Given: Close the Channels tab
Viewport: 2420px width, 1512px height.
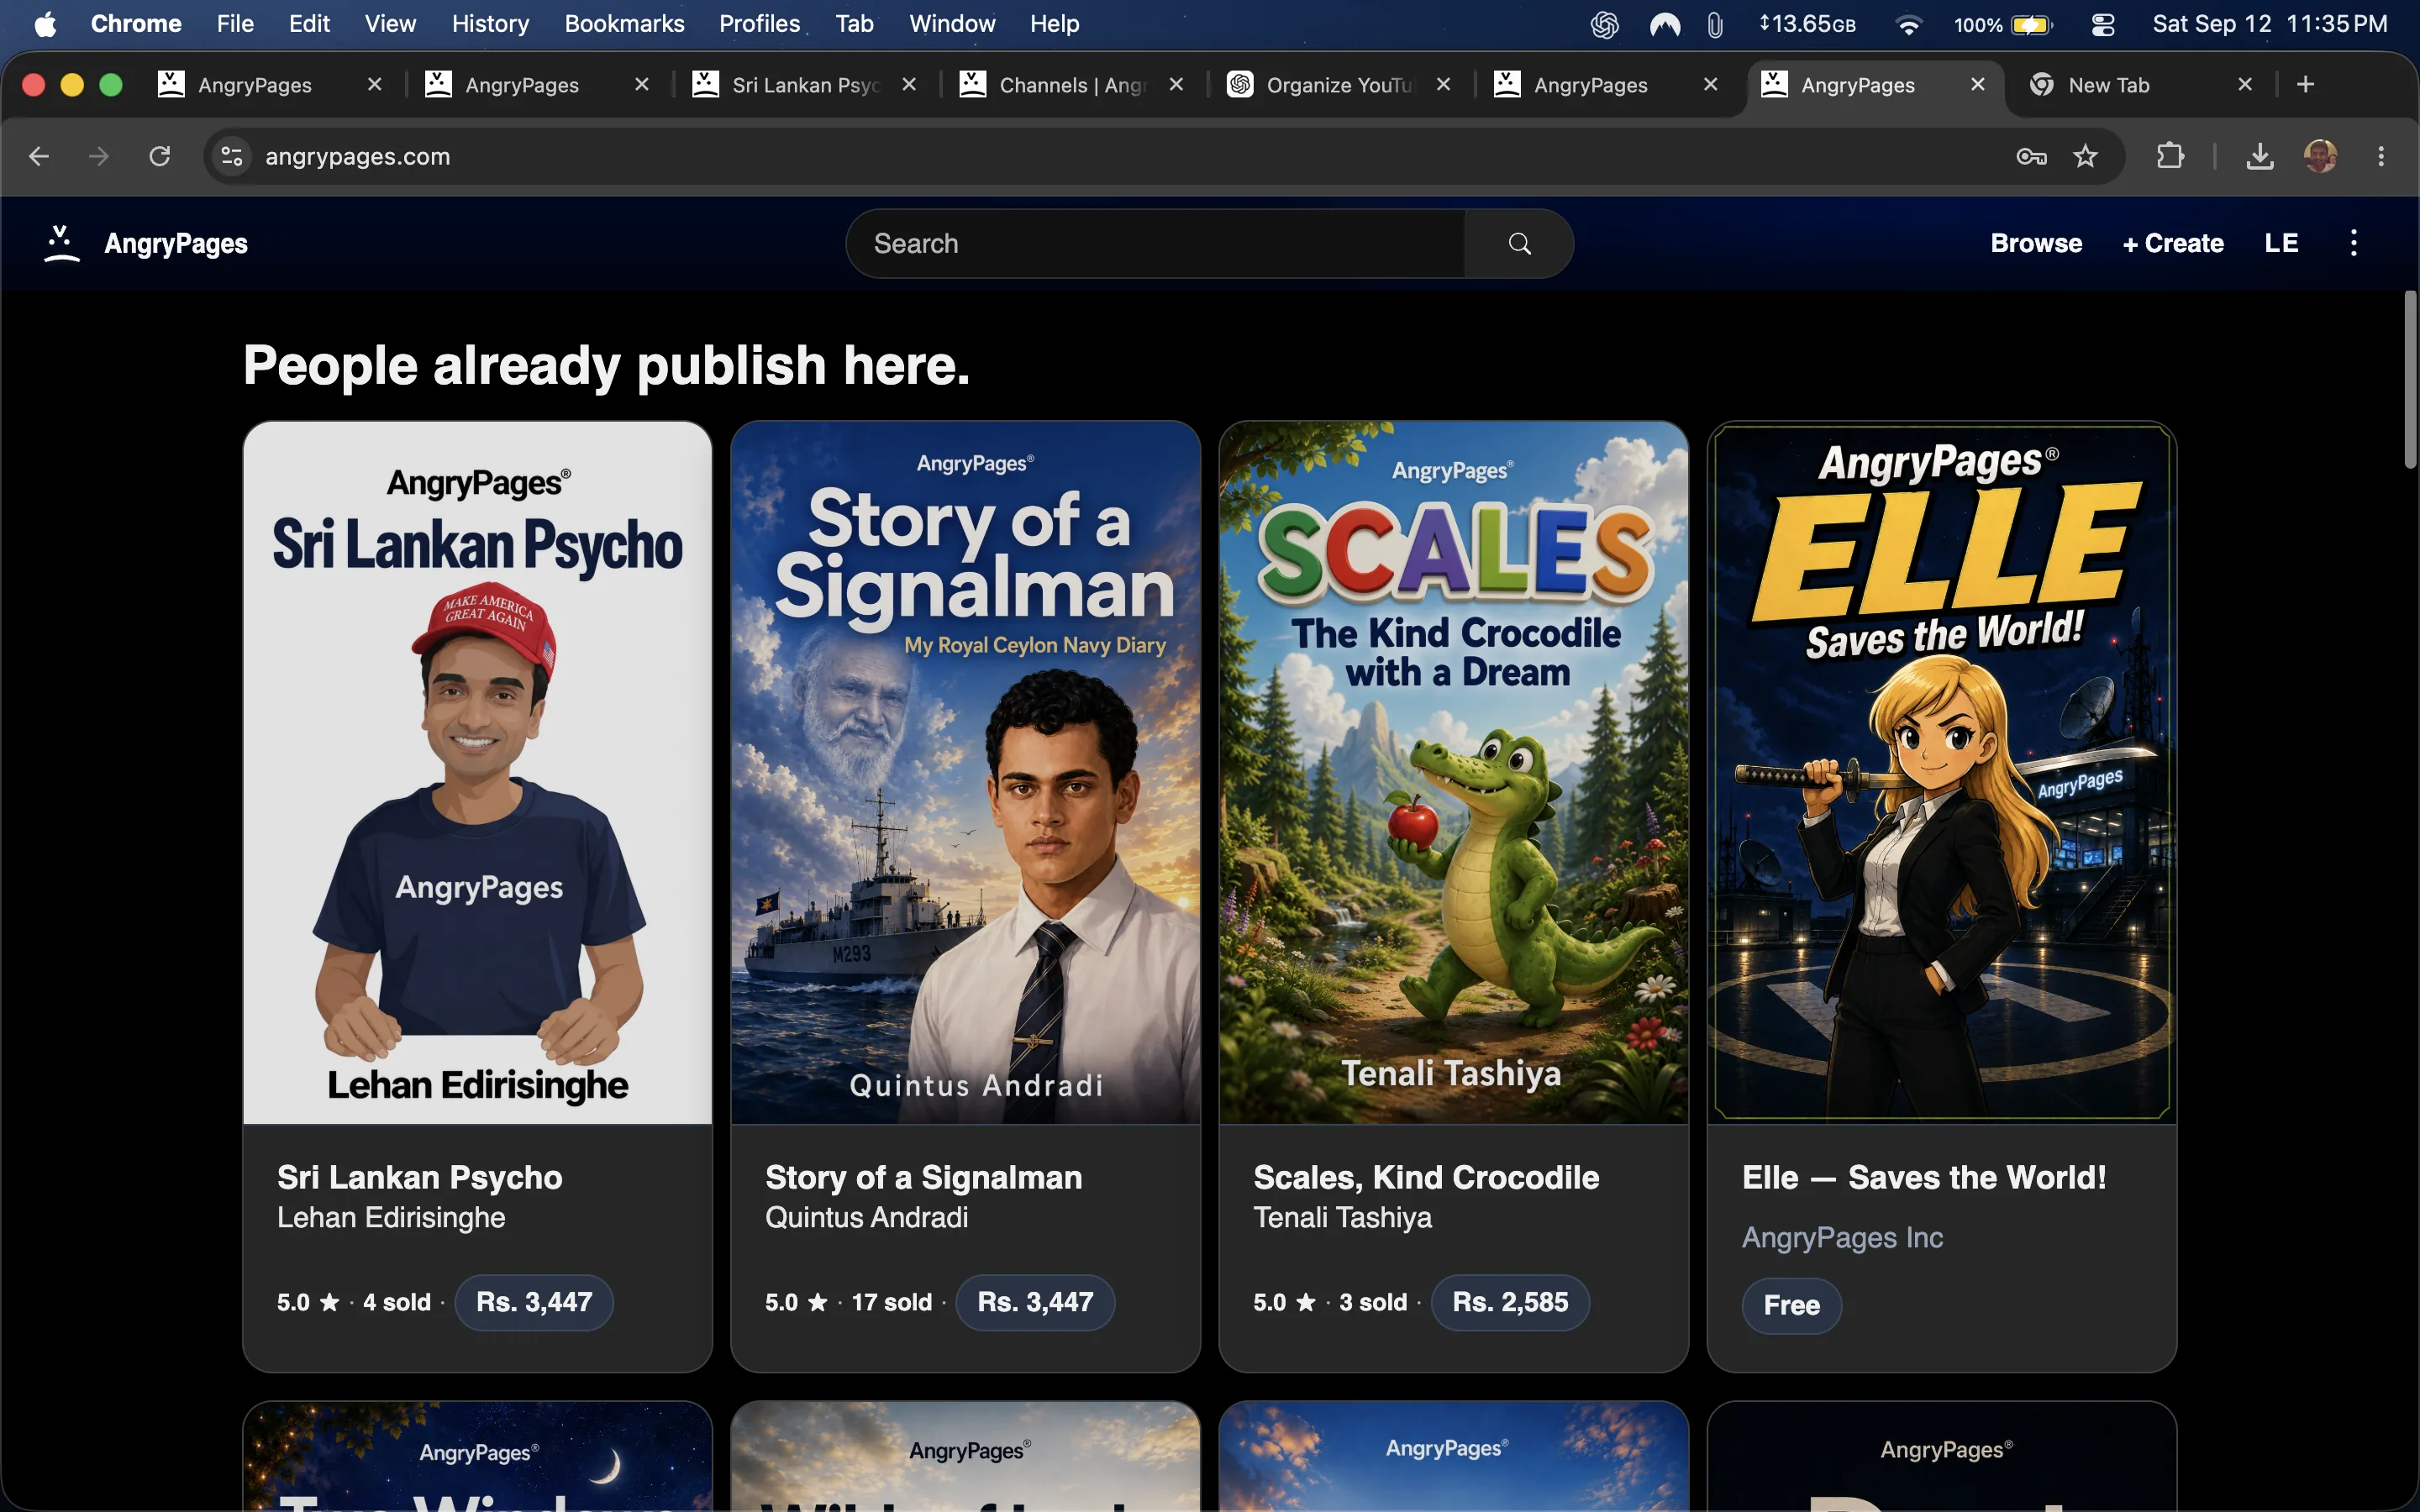Looking at the screenshot, I should pyautogui.click(x=1176, y=85).
